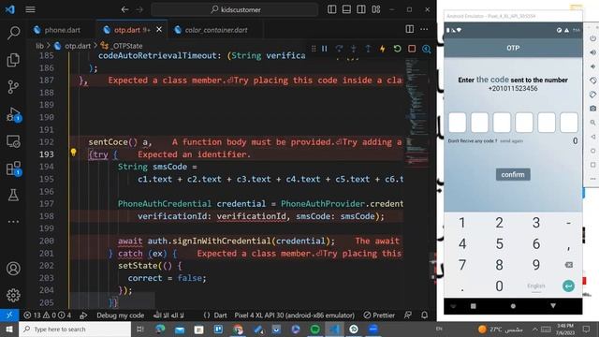Show additional activity bar views
The height and width of the screenshot is (337, 599).
[13, 222]
